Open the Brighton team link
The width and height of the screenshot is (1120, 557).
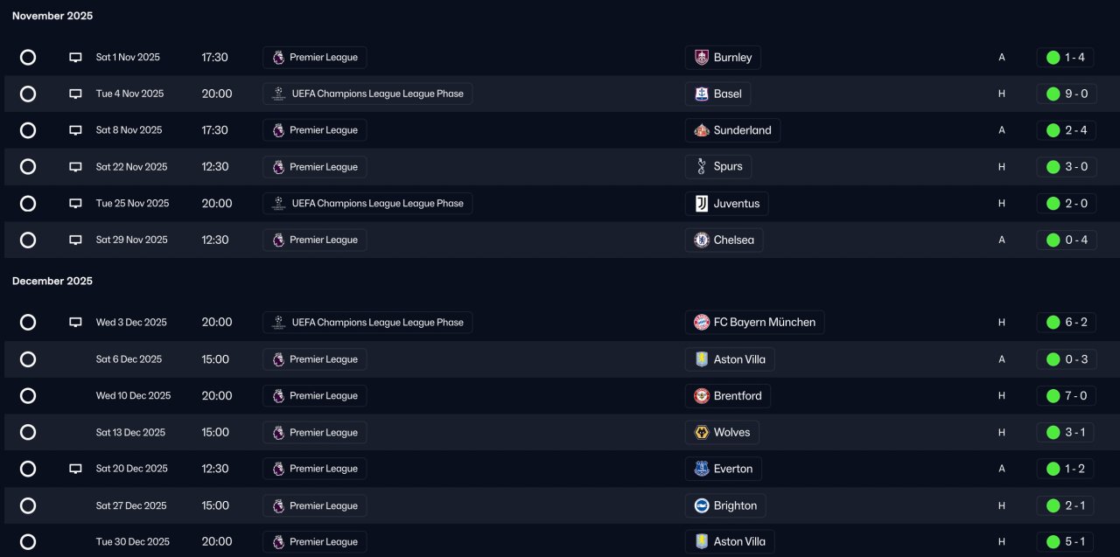735,505
